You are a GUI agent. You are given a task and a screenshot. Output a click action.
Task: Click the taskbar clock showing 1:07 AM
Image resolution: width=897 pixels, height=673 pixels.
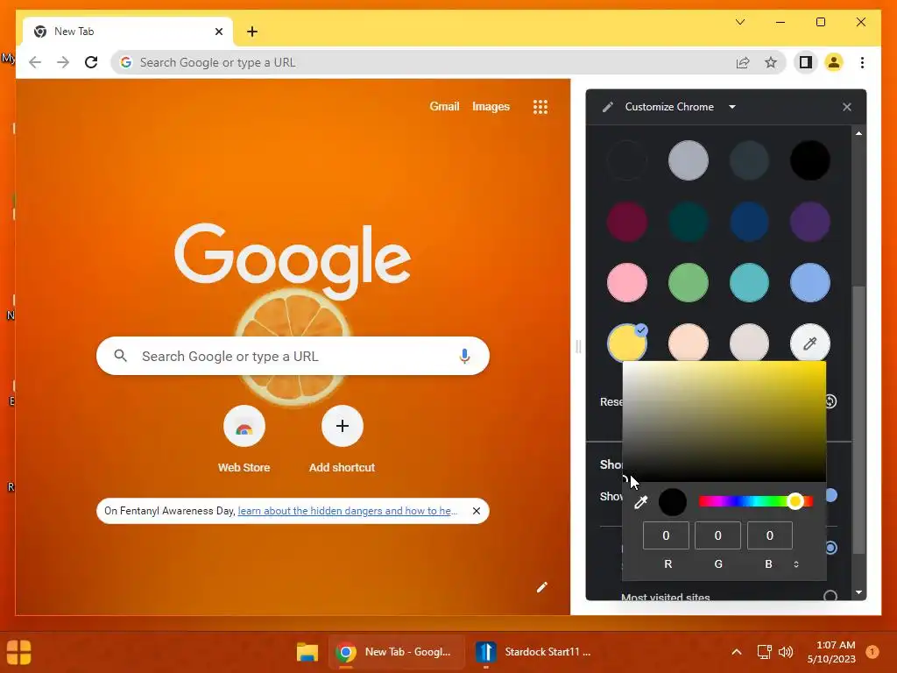(x=831, y=652)
